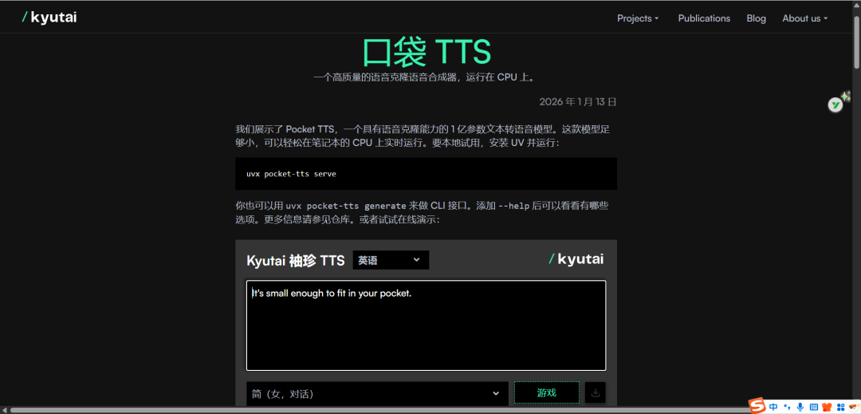Click the text area with the pocket sentence

point(426,325)
